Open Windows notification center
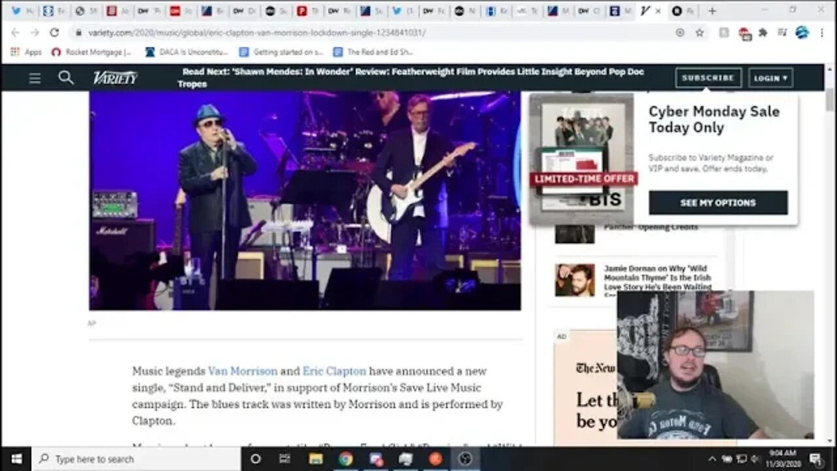Viewport: 837px width, 471px height. coord(815,459)
